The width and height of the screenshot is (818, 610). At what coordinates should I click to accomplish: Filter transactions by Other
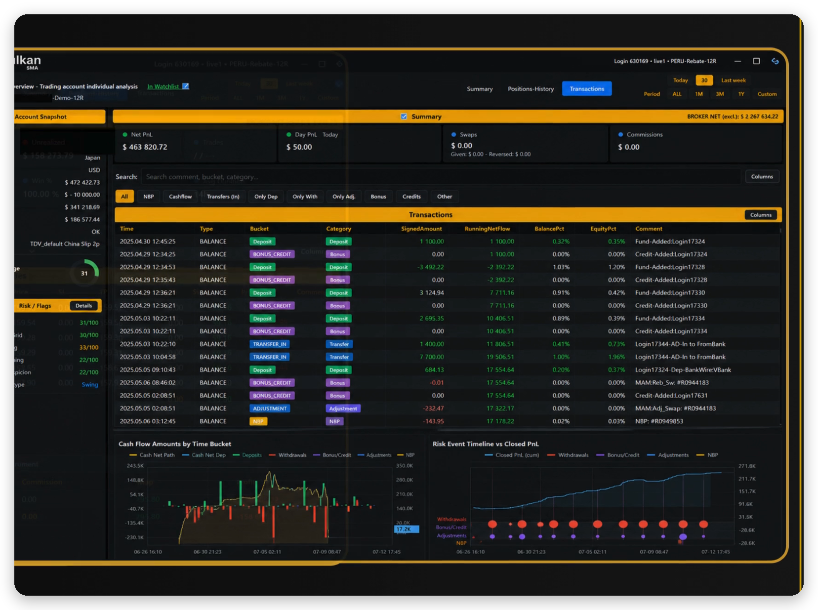tap(445, 197)
